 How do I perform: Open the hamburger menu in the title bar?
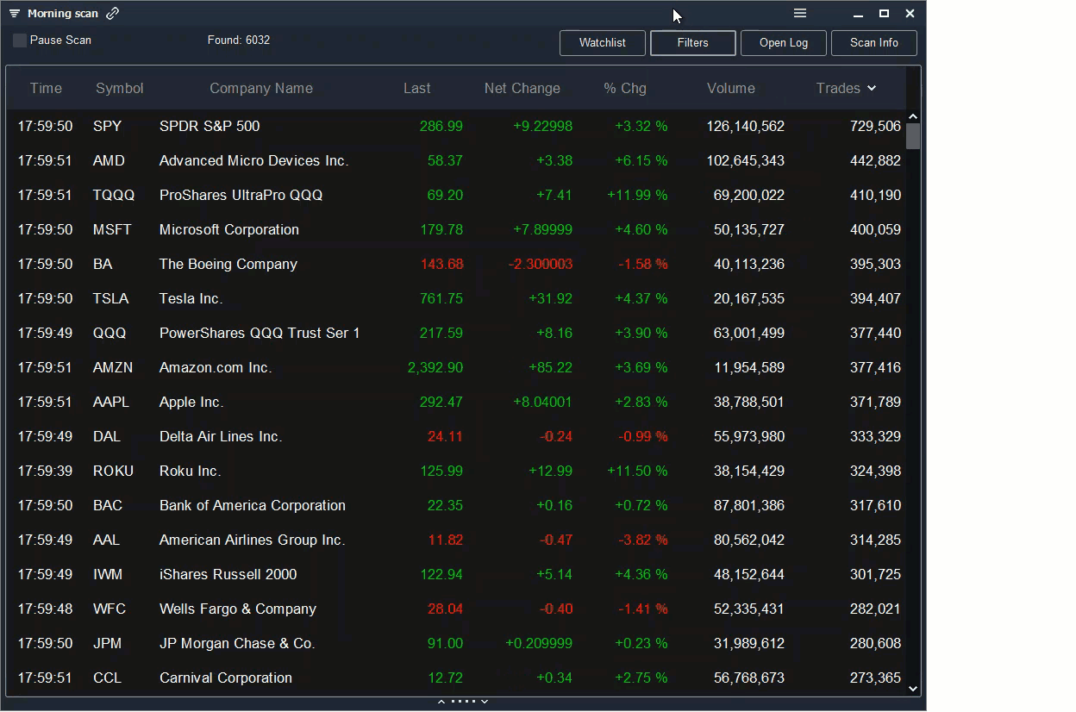(x=799, y=13)
